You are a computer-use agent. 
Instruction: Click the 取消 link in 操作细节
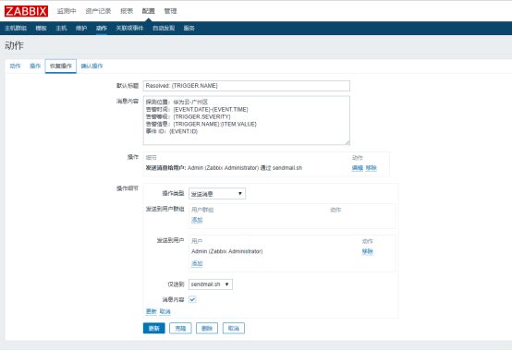coord(165,311)
